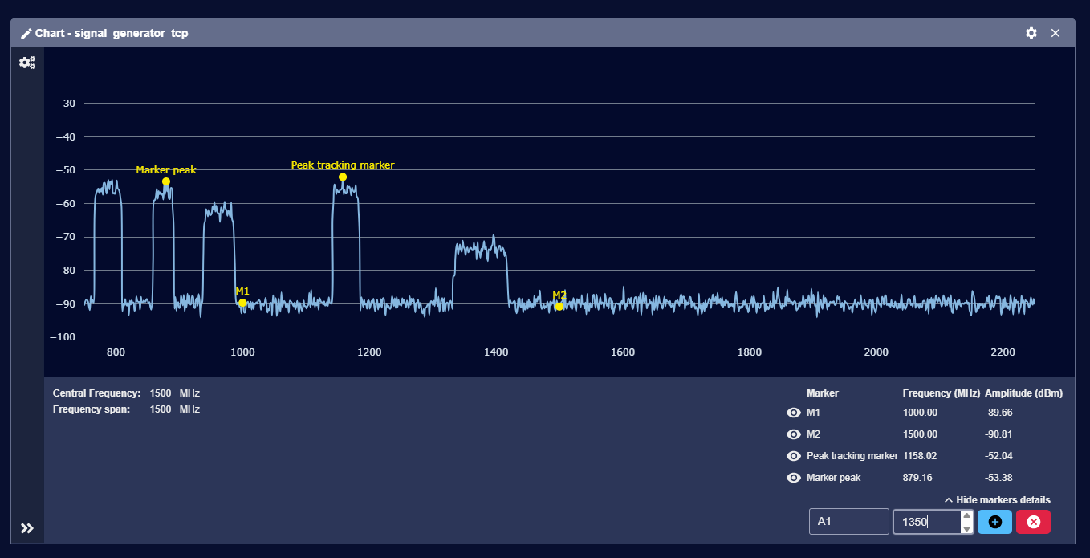Select the yellow M1 marker on the chart
This screenshot has height=558, width=1090.
tap(242, 303)
